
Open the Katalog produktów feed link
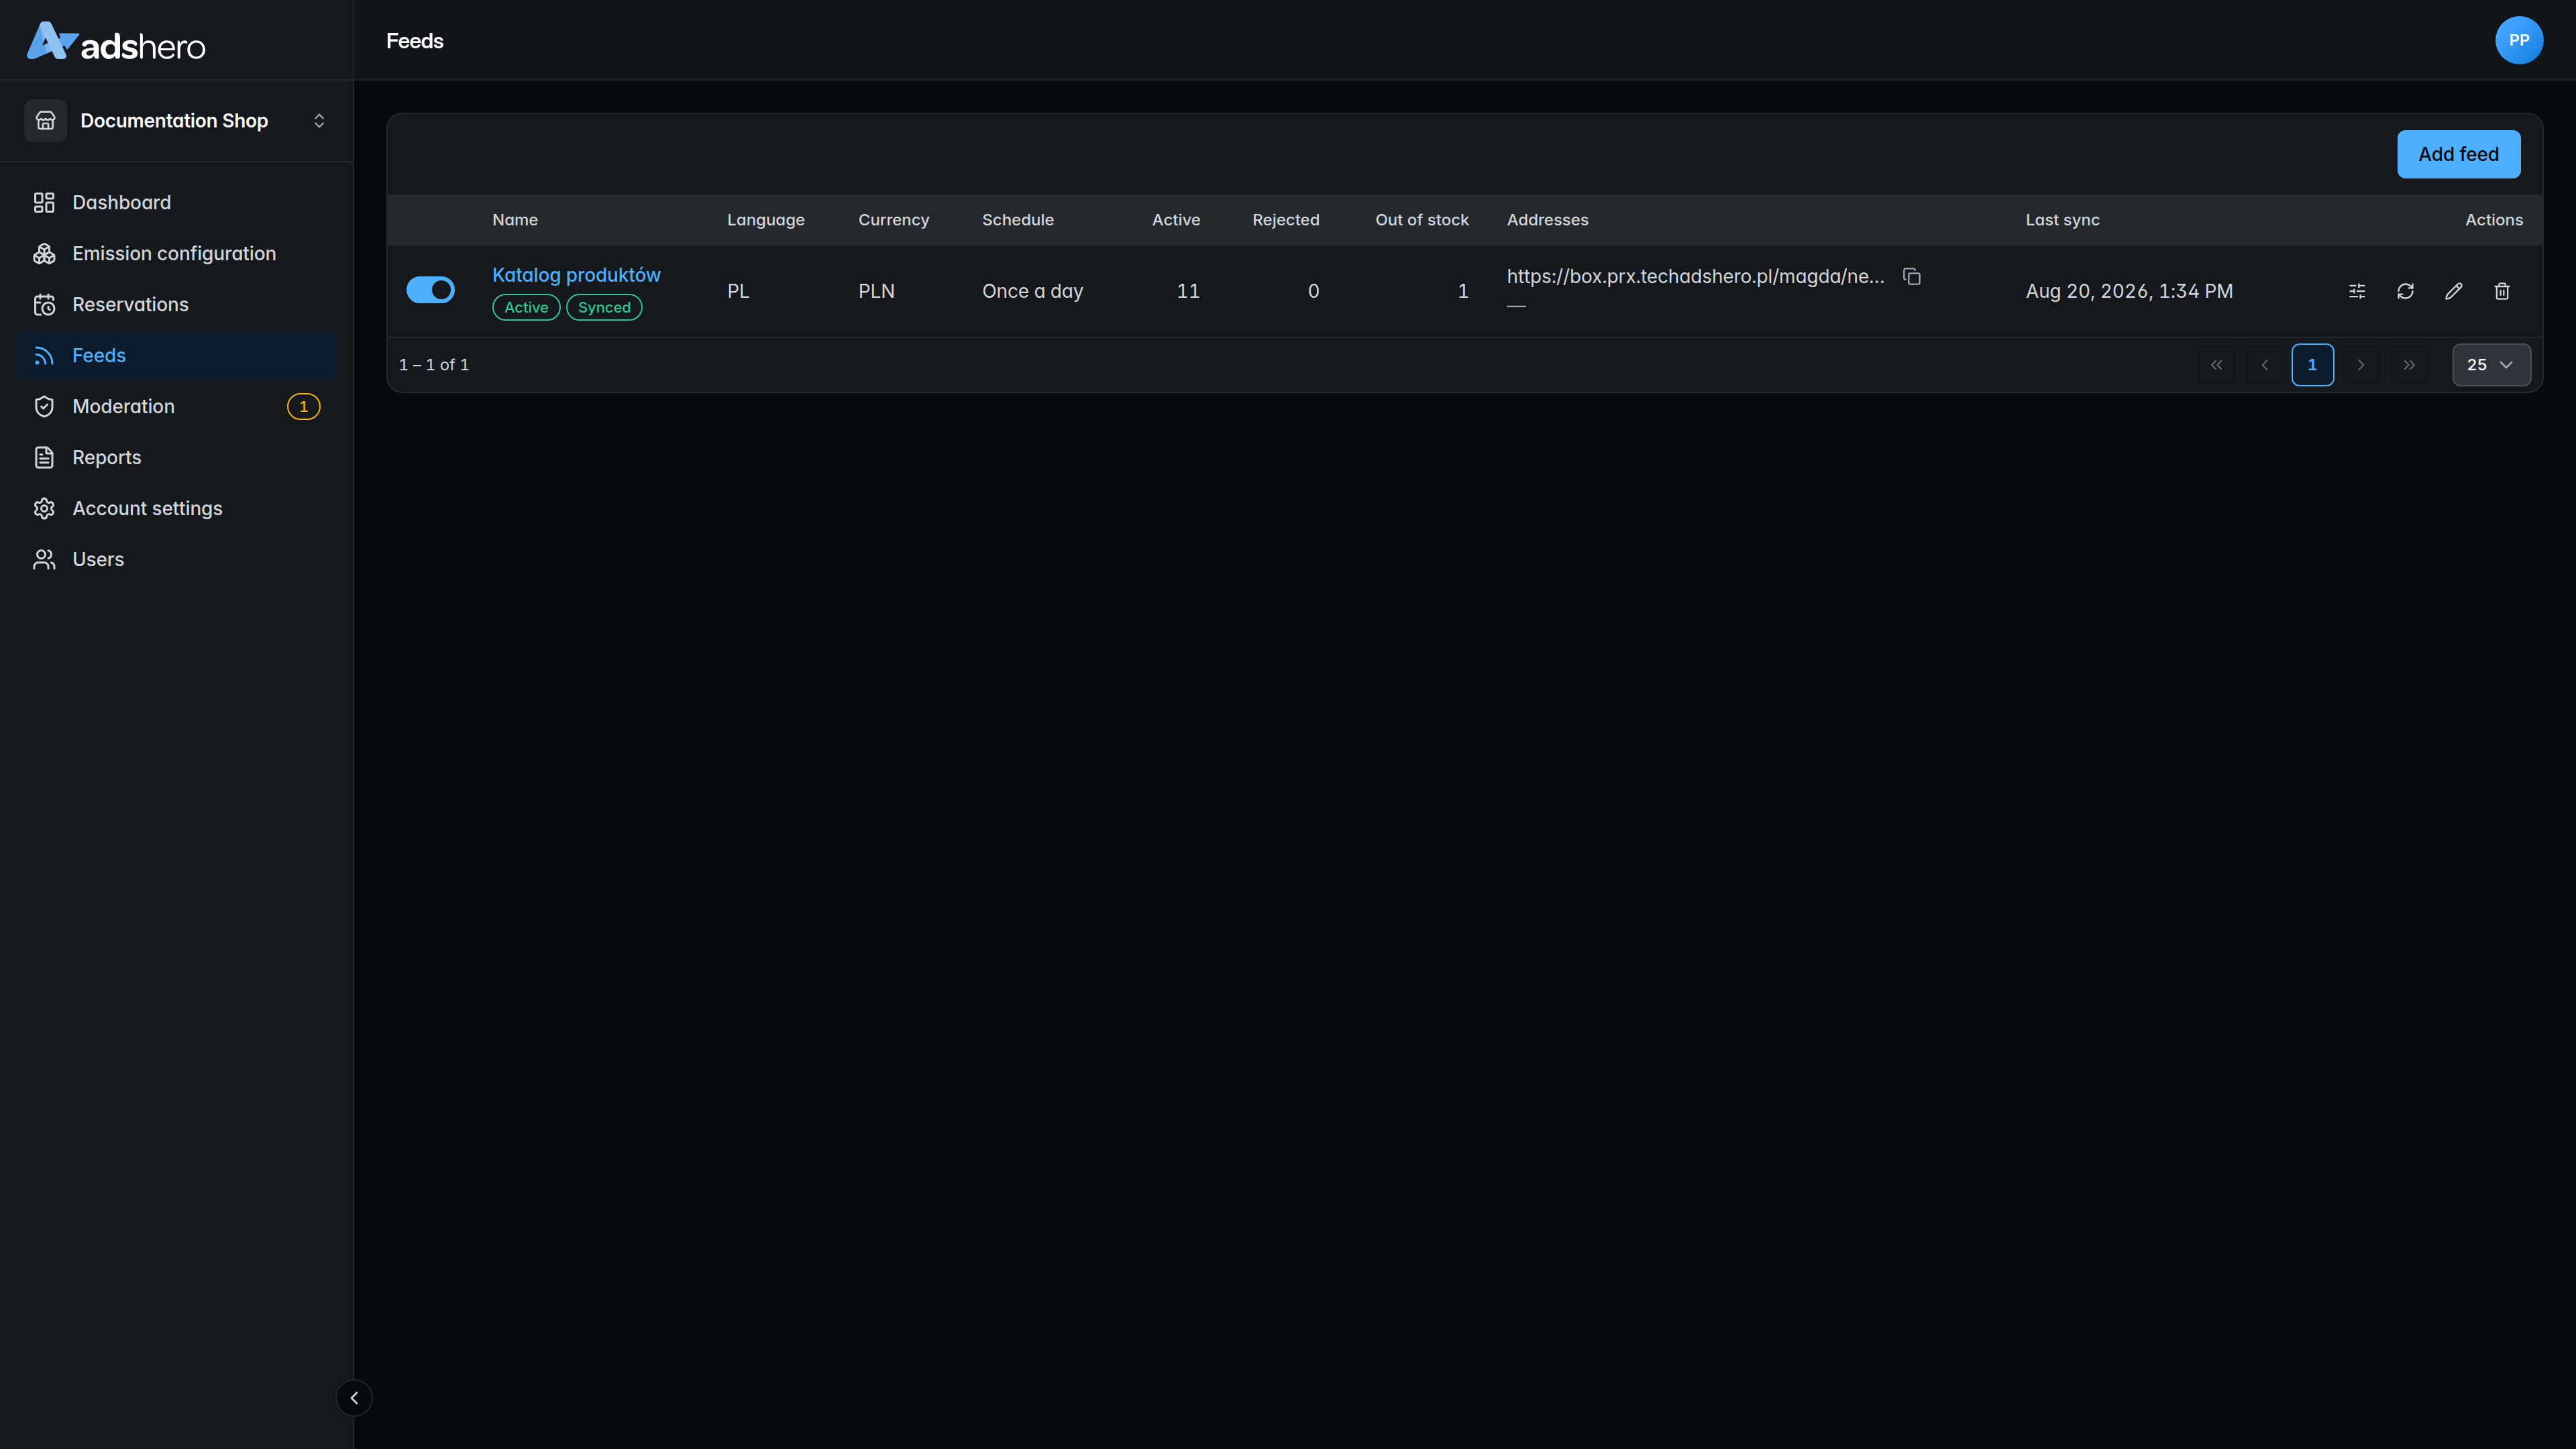pyautogui.click(x=576, y=275)
